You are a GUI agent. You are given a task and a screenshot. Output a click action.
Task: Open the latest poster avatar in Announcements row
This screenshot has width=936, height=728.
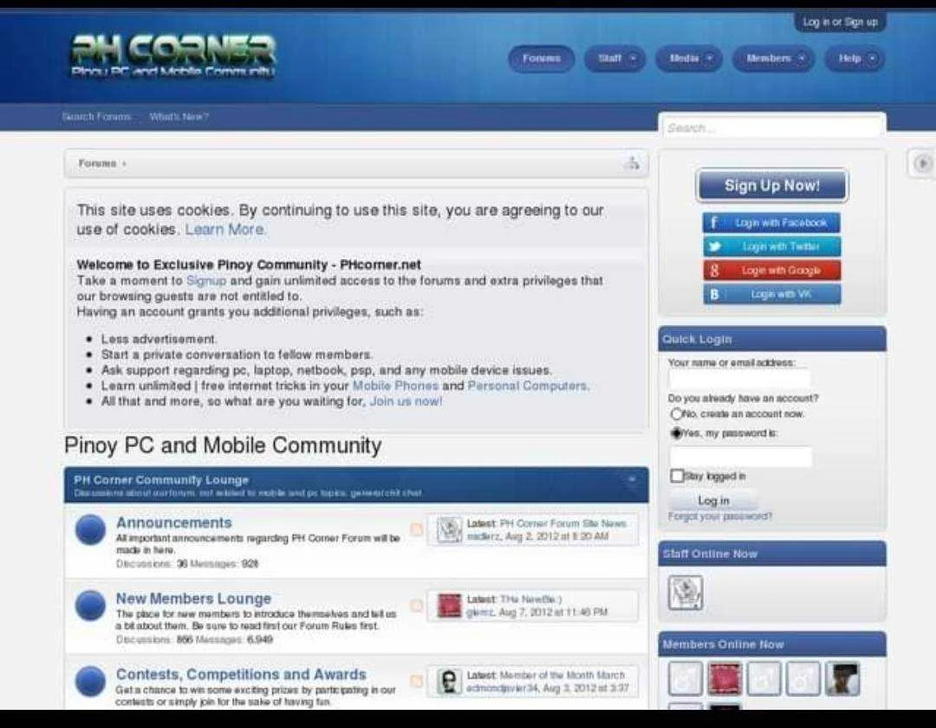pyautogui.click(x=449, y=530)
